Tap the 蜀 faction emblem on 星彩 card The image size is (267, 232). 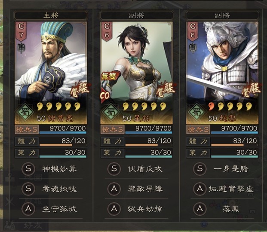click(x=111, y=112)
